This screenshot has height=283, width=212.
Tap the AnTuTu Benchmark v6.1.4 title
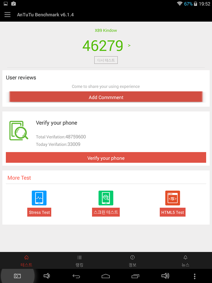(45, 15)
